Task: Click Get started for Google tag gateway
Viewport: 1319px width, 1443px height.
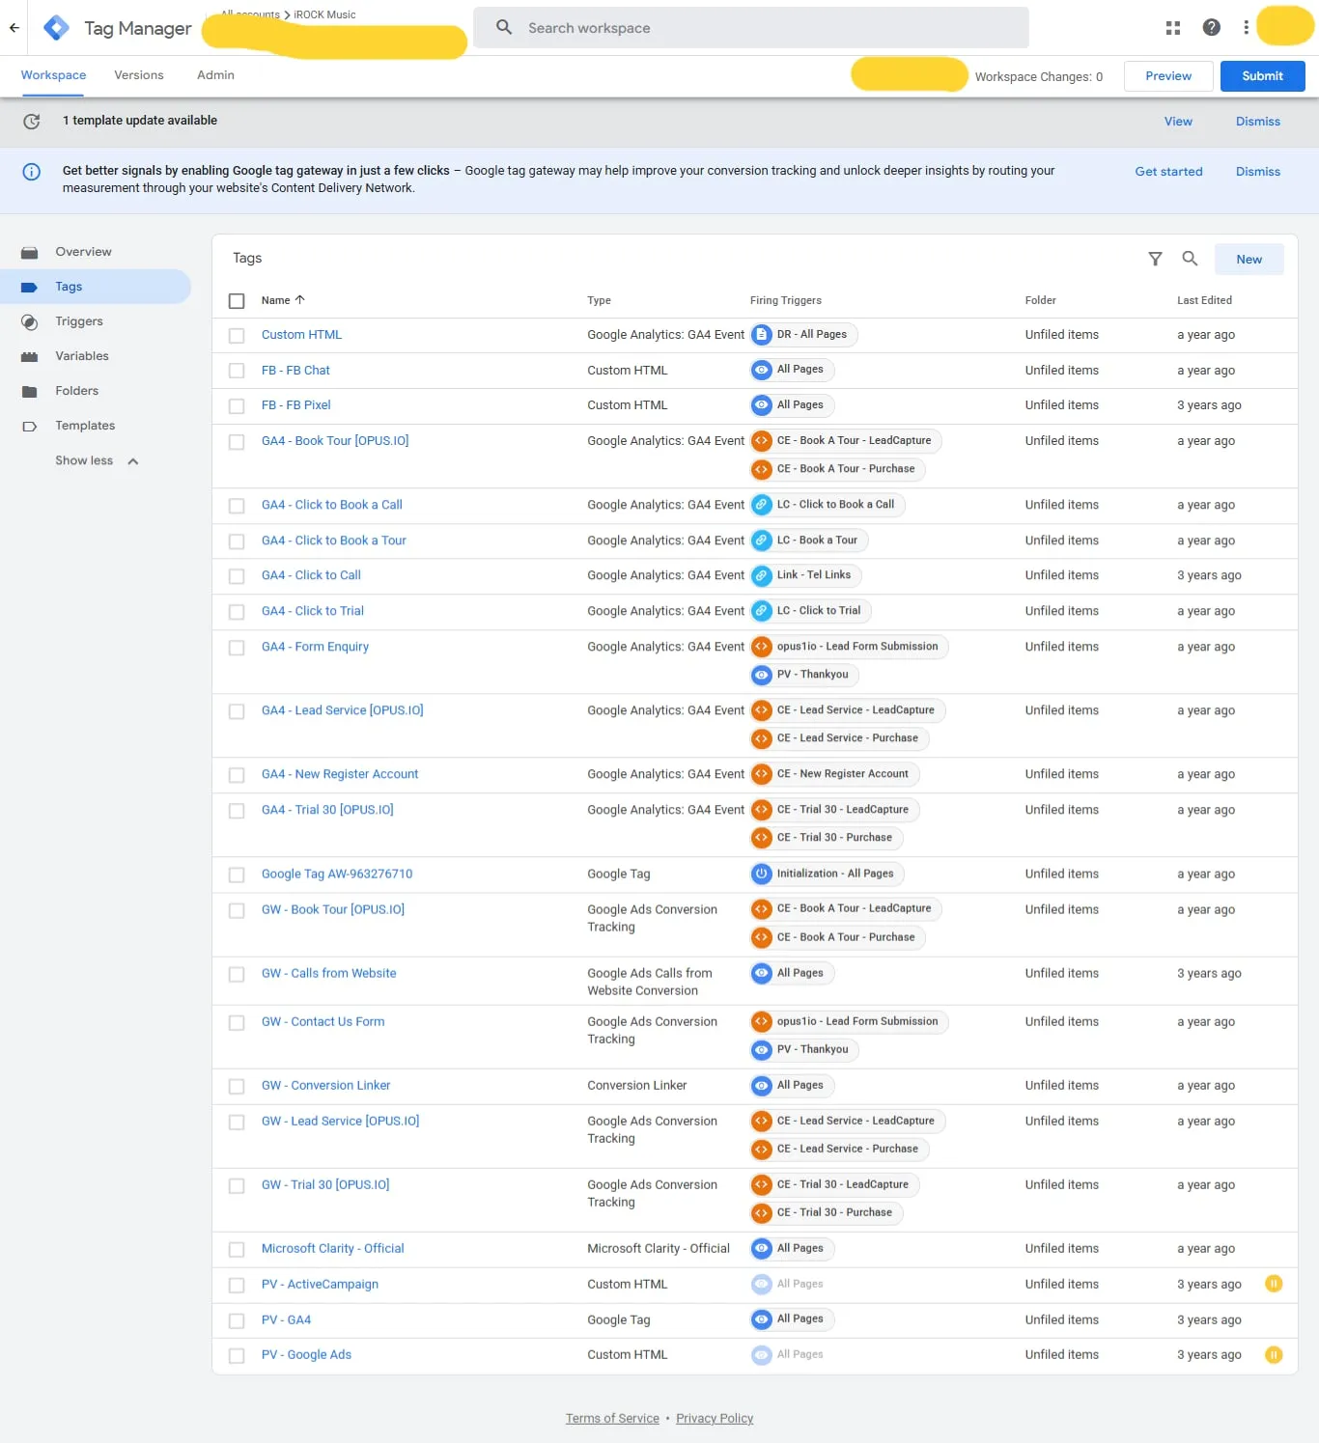Action: pyautogui.click(x=1168, y=172)
